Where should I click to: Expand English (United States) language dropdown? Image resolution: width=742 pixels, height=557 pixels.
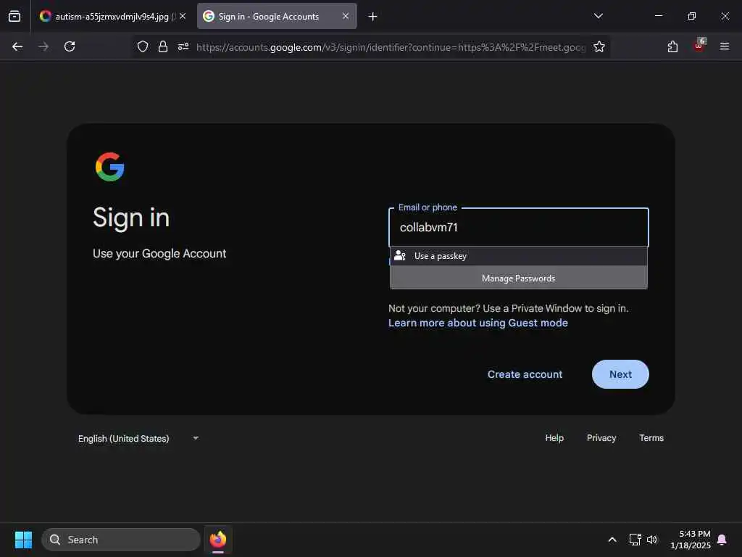pyautogui.click(x=138, y=439)
